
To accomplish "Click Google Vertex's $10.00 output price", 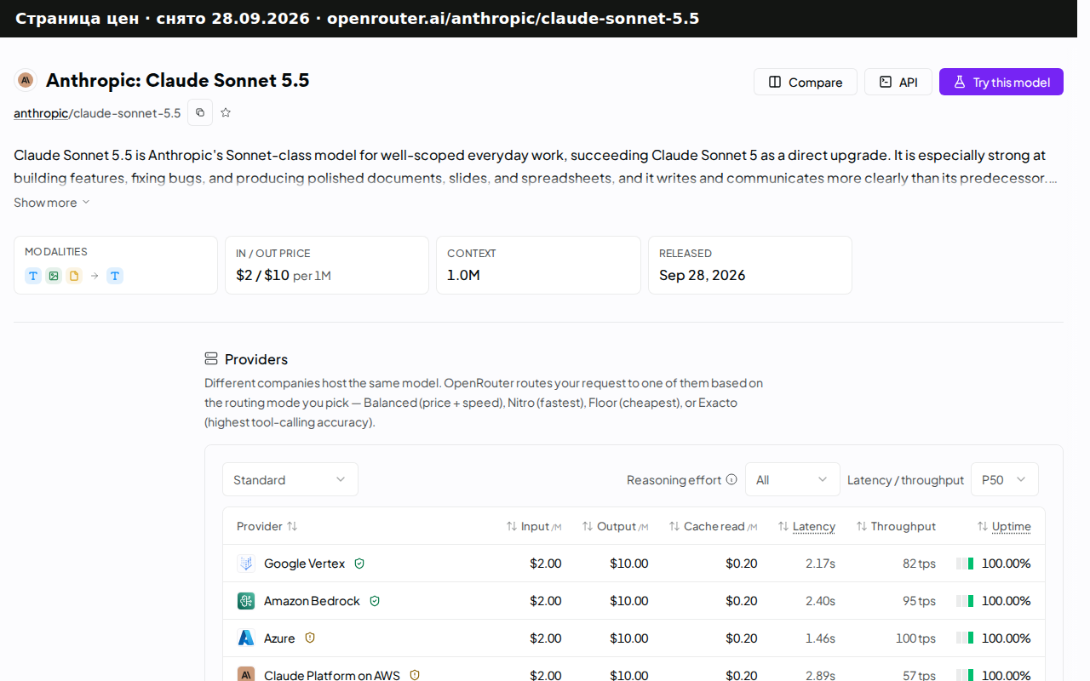I will point(629,564).
